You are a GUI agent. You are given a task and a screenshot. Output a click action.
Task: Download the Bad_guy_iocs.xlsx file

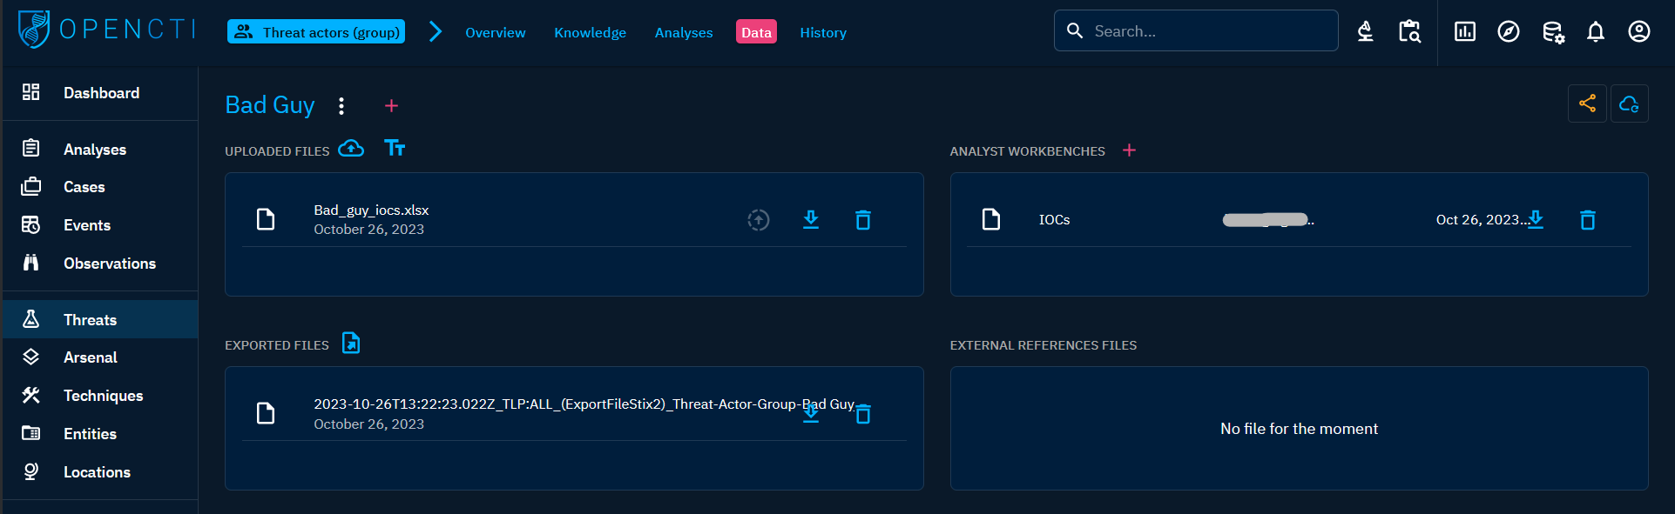(x=811, y=220)
